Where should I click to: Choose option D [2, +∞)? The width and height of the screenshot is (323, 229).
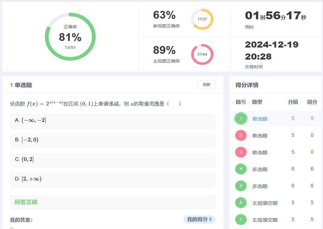tap(113, 179)
